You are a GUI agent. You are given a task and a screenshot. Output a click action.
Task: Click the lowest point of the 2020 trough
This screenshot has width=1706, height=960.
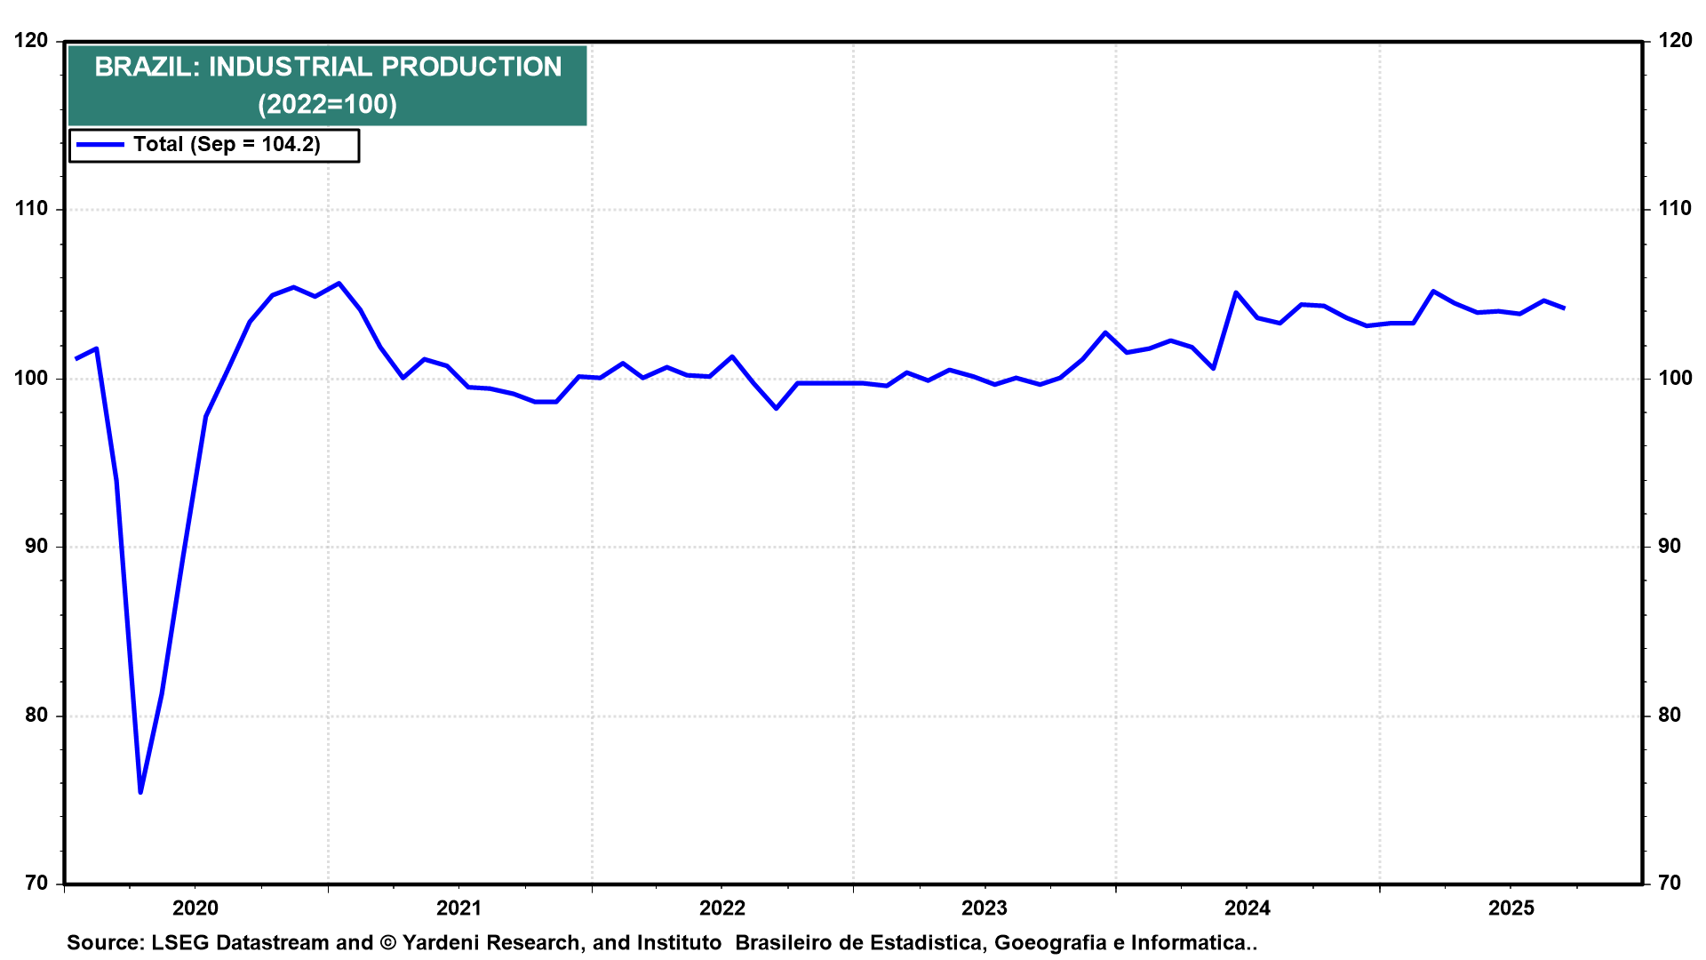click(x=140, y=792)
